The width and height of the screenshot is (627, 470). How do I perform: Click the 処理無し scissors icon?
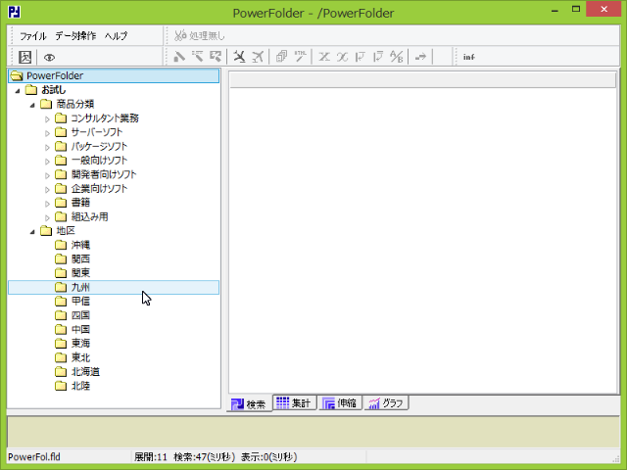(180, 35)
